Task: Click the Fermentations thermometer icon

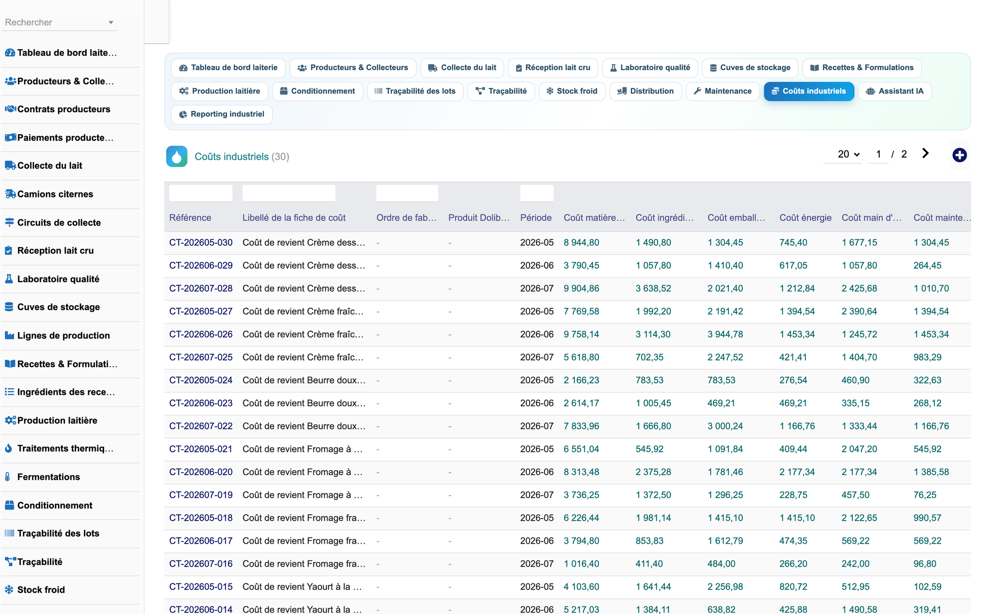Action: click(x=8, y=477)
